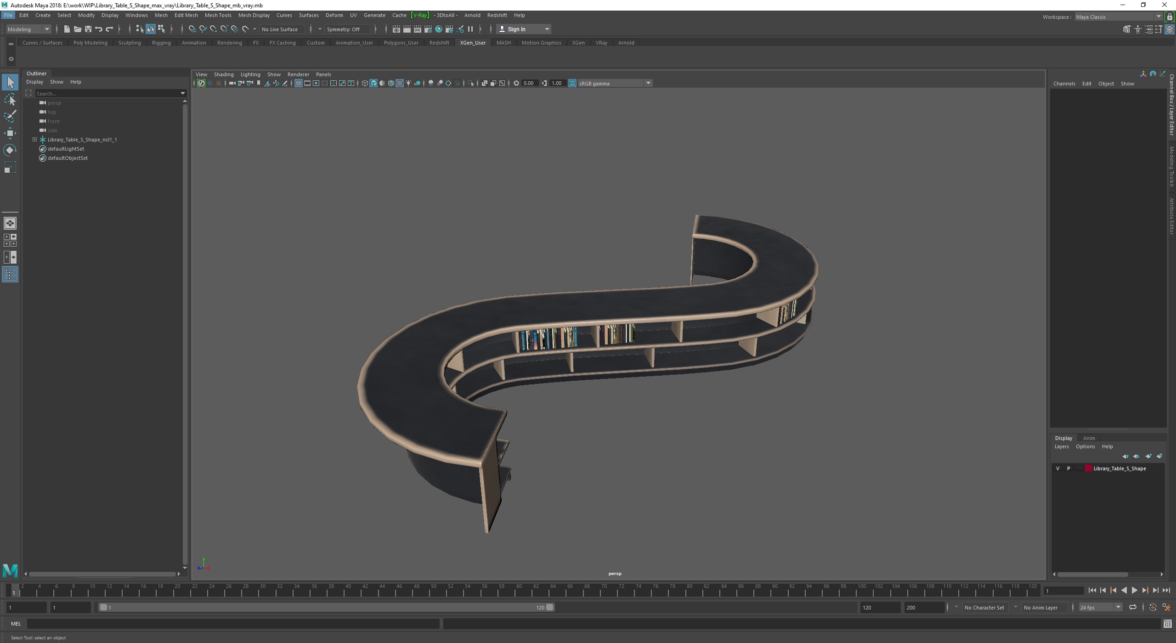This screenshot has height=643, width=1176.
Task: Click the Undo arrow icon
Action: pyautogui.click(x=98, y=29)
